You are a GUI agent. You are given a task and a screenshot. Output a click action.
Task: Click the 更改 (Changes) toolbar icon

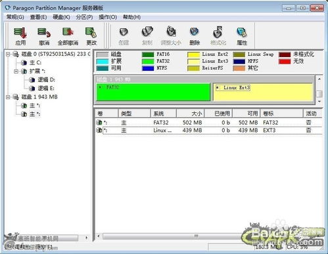pyautogui.click(x=91, y=36)
